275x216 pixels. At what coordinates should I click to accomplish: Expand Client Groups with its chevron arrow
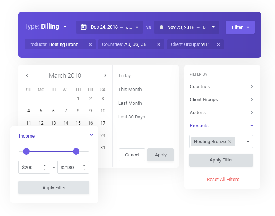point(252,99)
